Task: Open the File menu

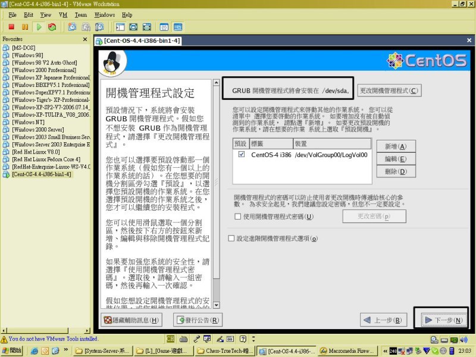Action: point(12,15)
